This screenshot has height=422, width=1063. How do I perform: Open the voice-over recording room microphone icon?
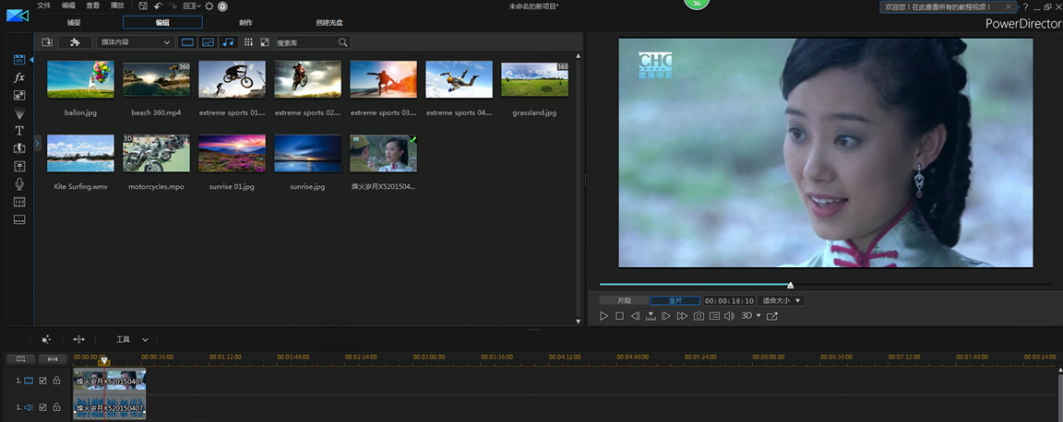18,184
